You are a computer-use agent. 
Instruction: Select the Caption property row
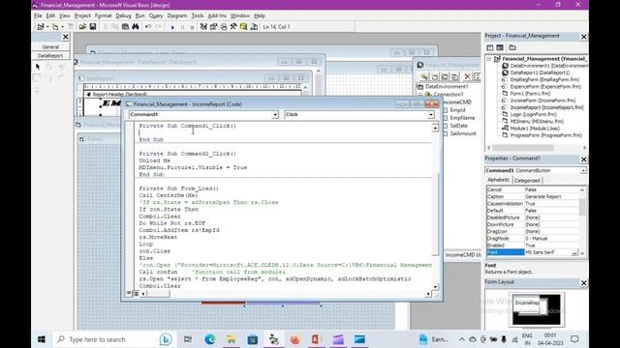533,196
